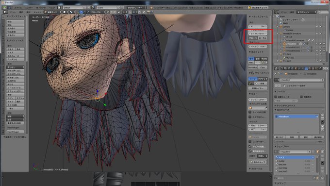Toggle visibility eye for Camera row

[x=317, y=27]
